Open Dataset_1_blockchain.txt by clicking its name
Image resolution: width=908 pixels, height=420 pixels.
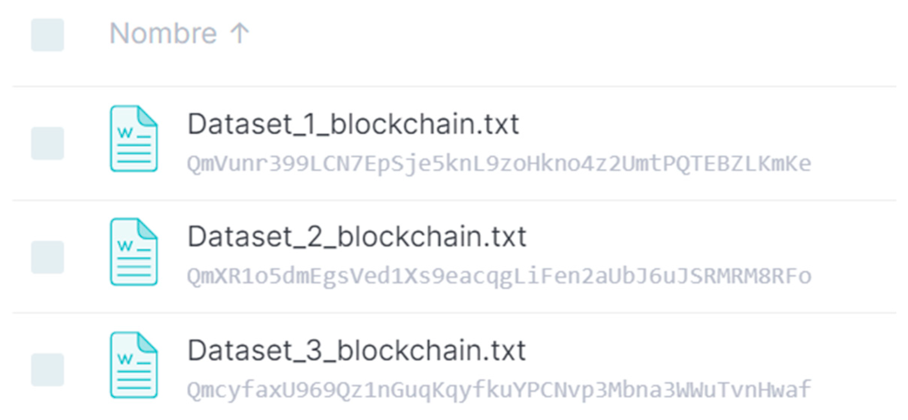354,124
